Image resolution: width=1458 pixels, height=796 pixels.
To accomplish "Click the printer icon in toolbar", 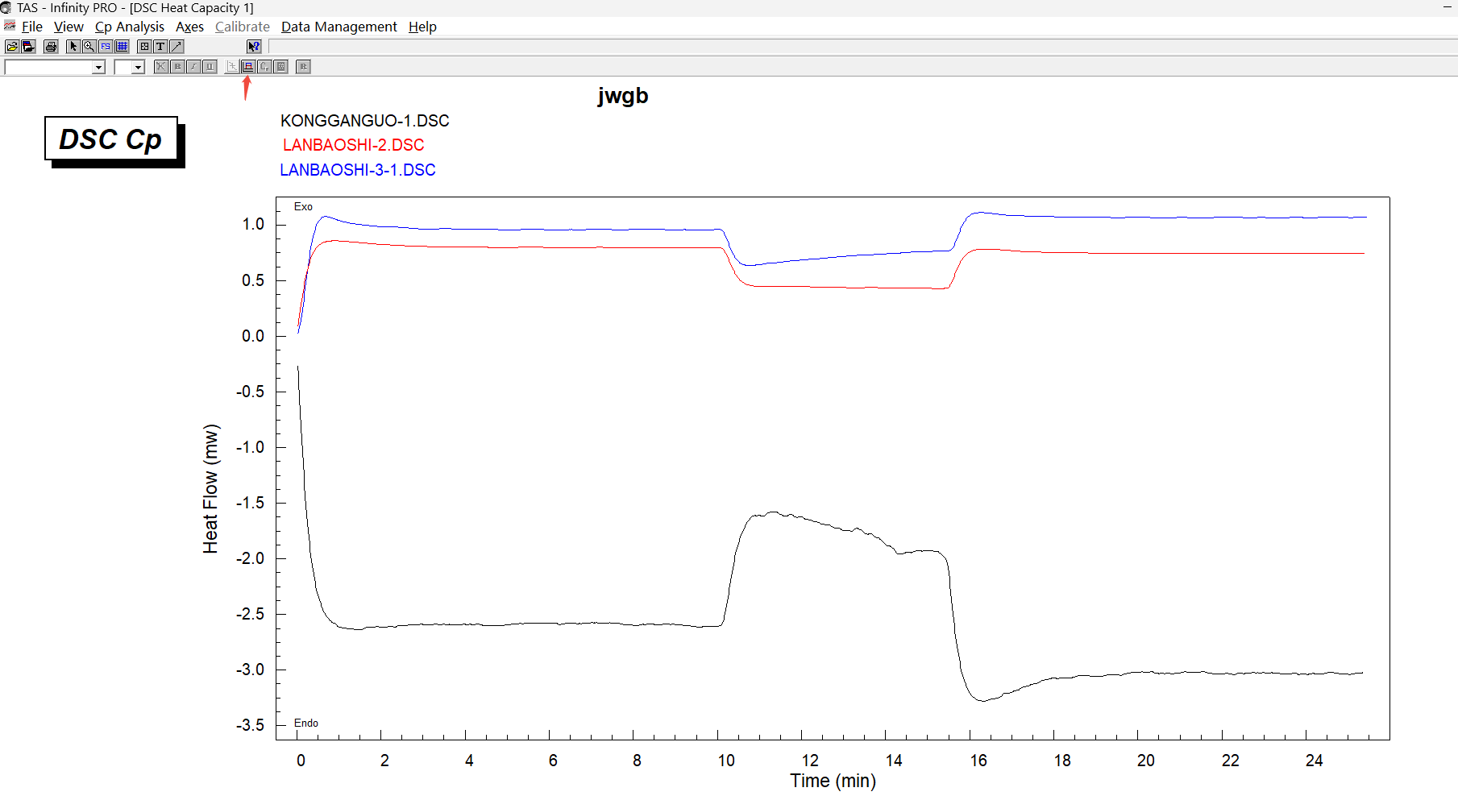I will tap(51, 47).
